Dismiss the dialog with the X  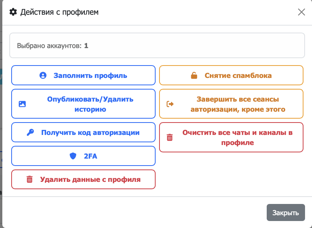[301, 12]
